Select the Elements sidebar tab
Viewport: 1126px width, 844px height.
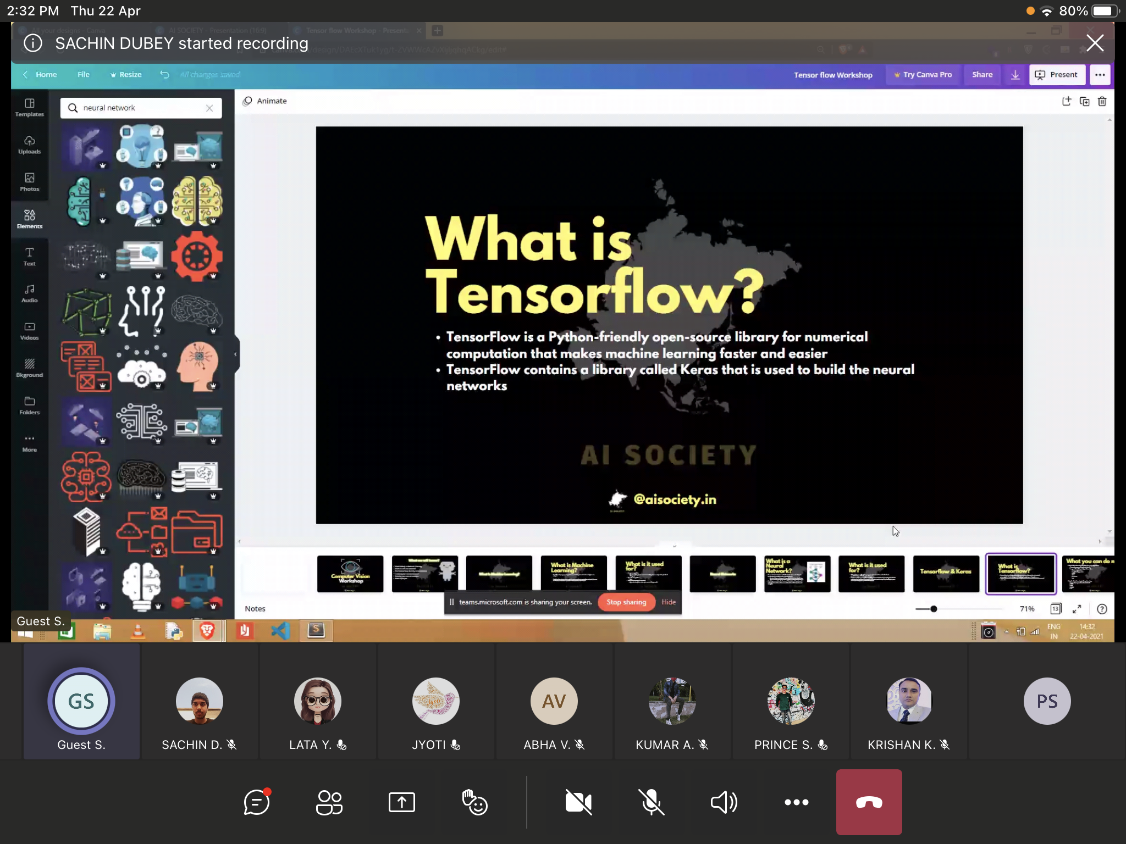click(30, 219)
